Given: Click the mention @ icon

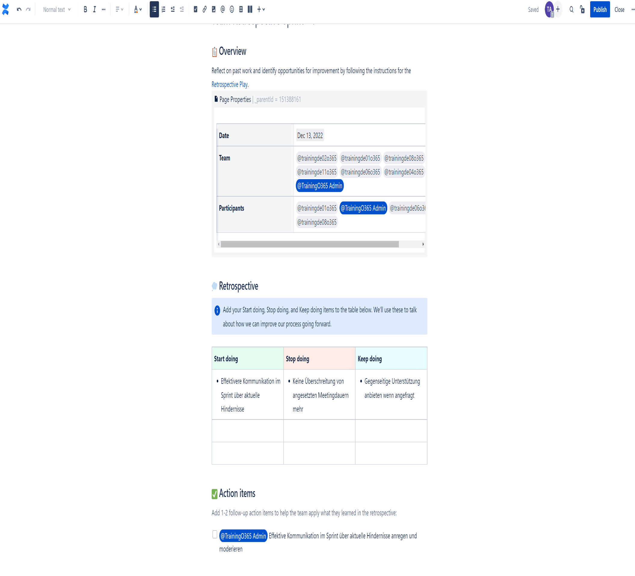Looking at the screenshot, I should point(223,9).
